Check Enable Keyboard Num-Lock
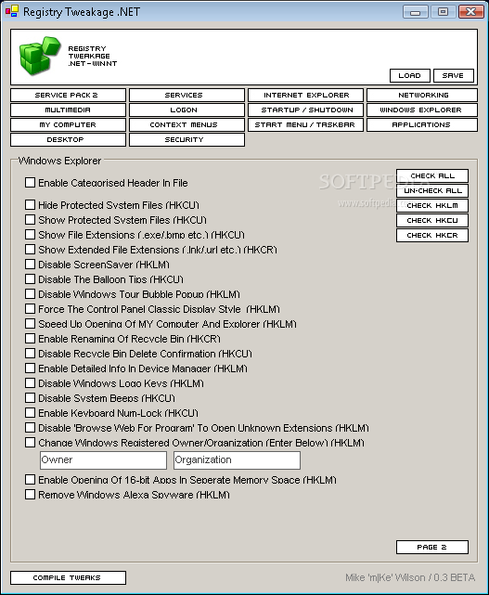This screenshot has width=489, height=595. (30, 412)
